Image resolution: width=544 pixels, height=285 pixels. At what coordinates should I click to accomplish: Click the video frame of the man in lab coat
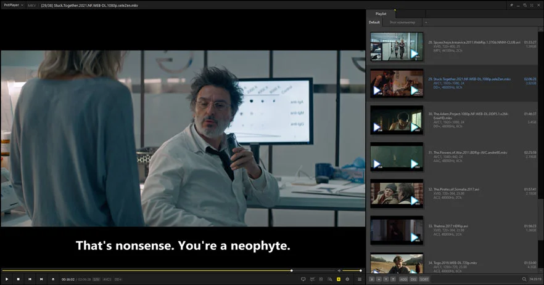(x=183, y=138)
